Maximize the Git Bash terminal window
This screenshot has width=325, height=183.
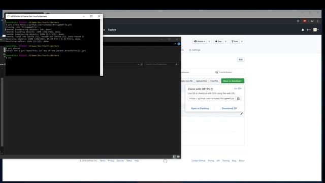click(91, 16)
